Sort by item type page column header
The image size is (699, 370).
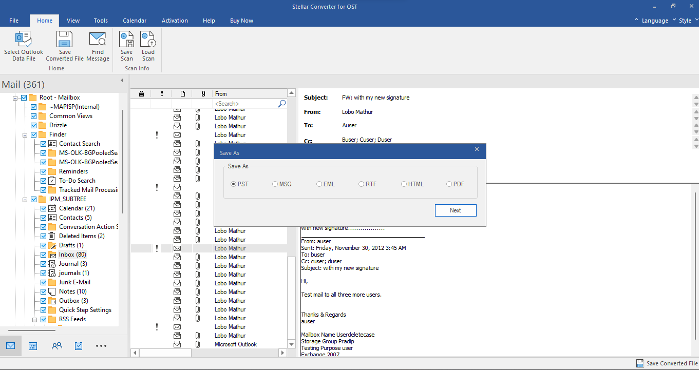(182, 94)
